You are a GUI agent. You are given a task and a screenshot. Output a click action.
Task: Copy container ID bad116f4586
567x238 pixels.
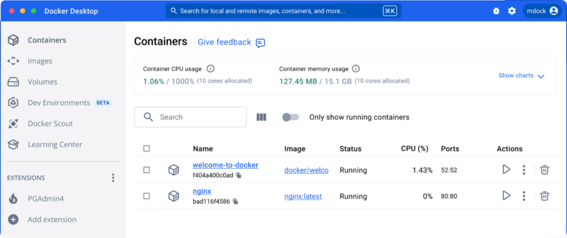(235, 201)
